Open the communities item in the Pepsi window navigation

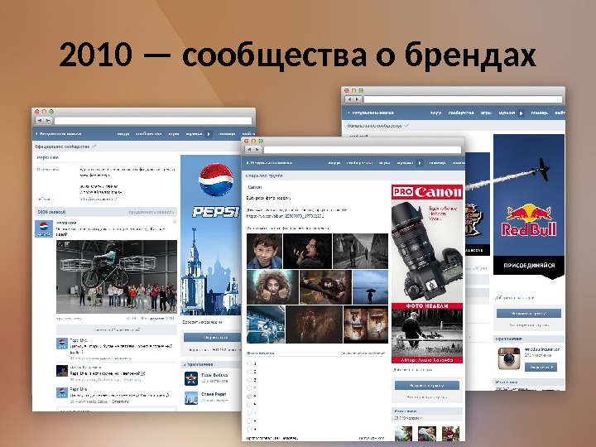[x=148, y=134]
